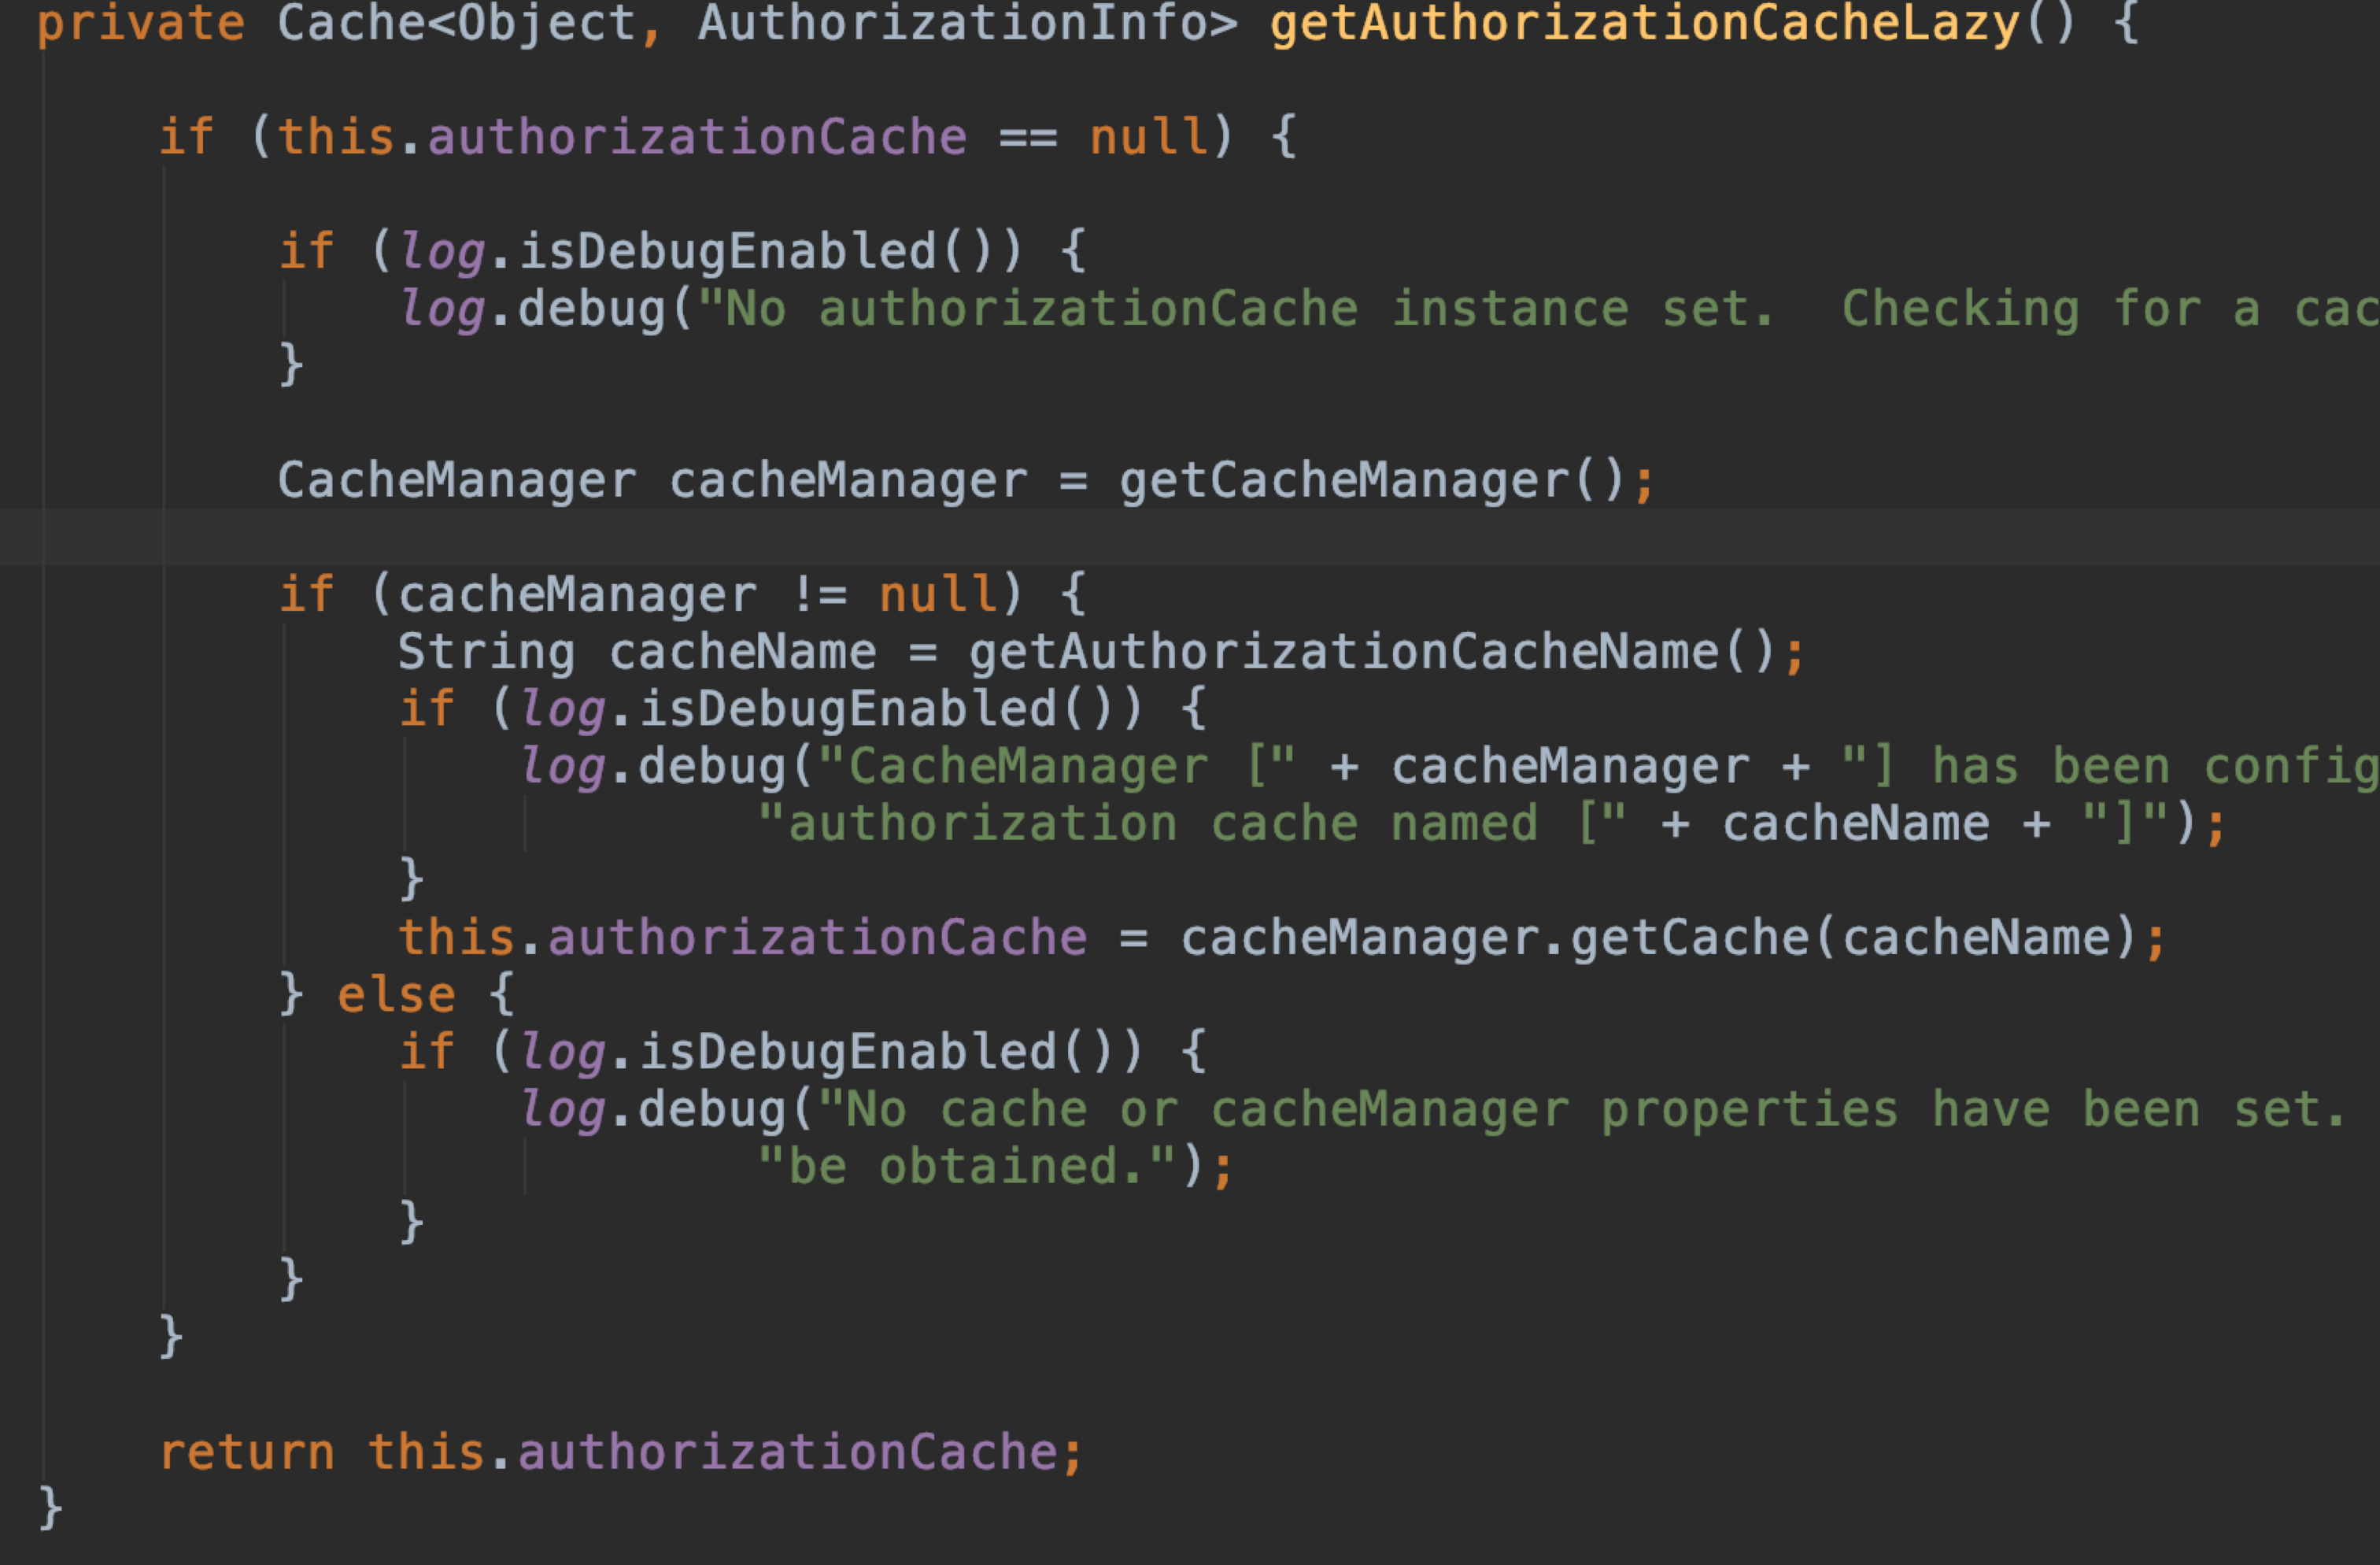The width and height of the screenshot is (2380, 1565).
Task: Click 'null' in the cacheManager != null line
Action: tap(938, 594)
